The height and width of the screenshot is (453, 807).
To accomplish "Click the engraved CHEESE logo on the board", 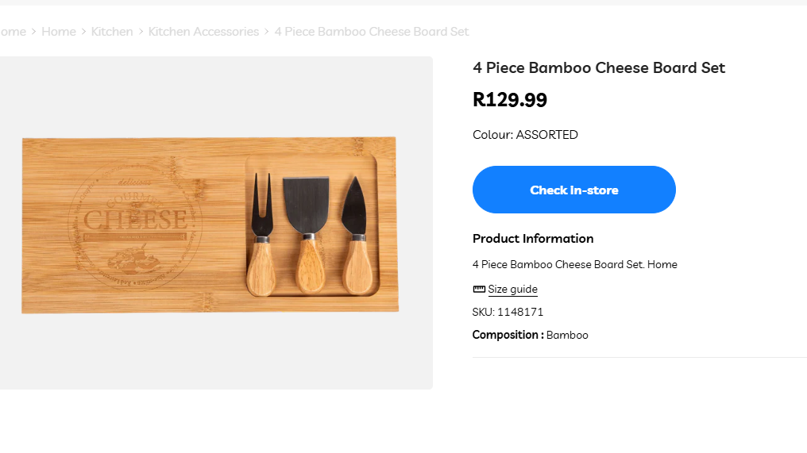I will tap(135, 221).
